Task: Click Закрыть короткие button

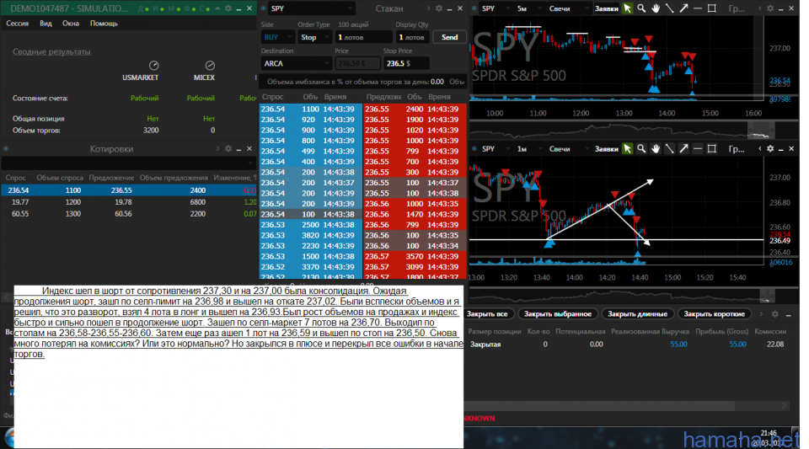Action: tap(714, 314)
